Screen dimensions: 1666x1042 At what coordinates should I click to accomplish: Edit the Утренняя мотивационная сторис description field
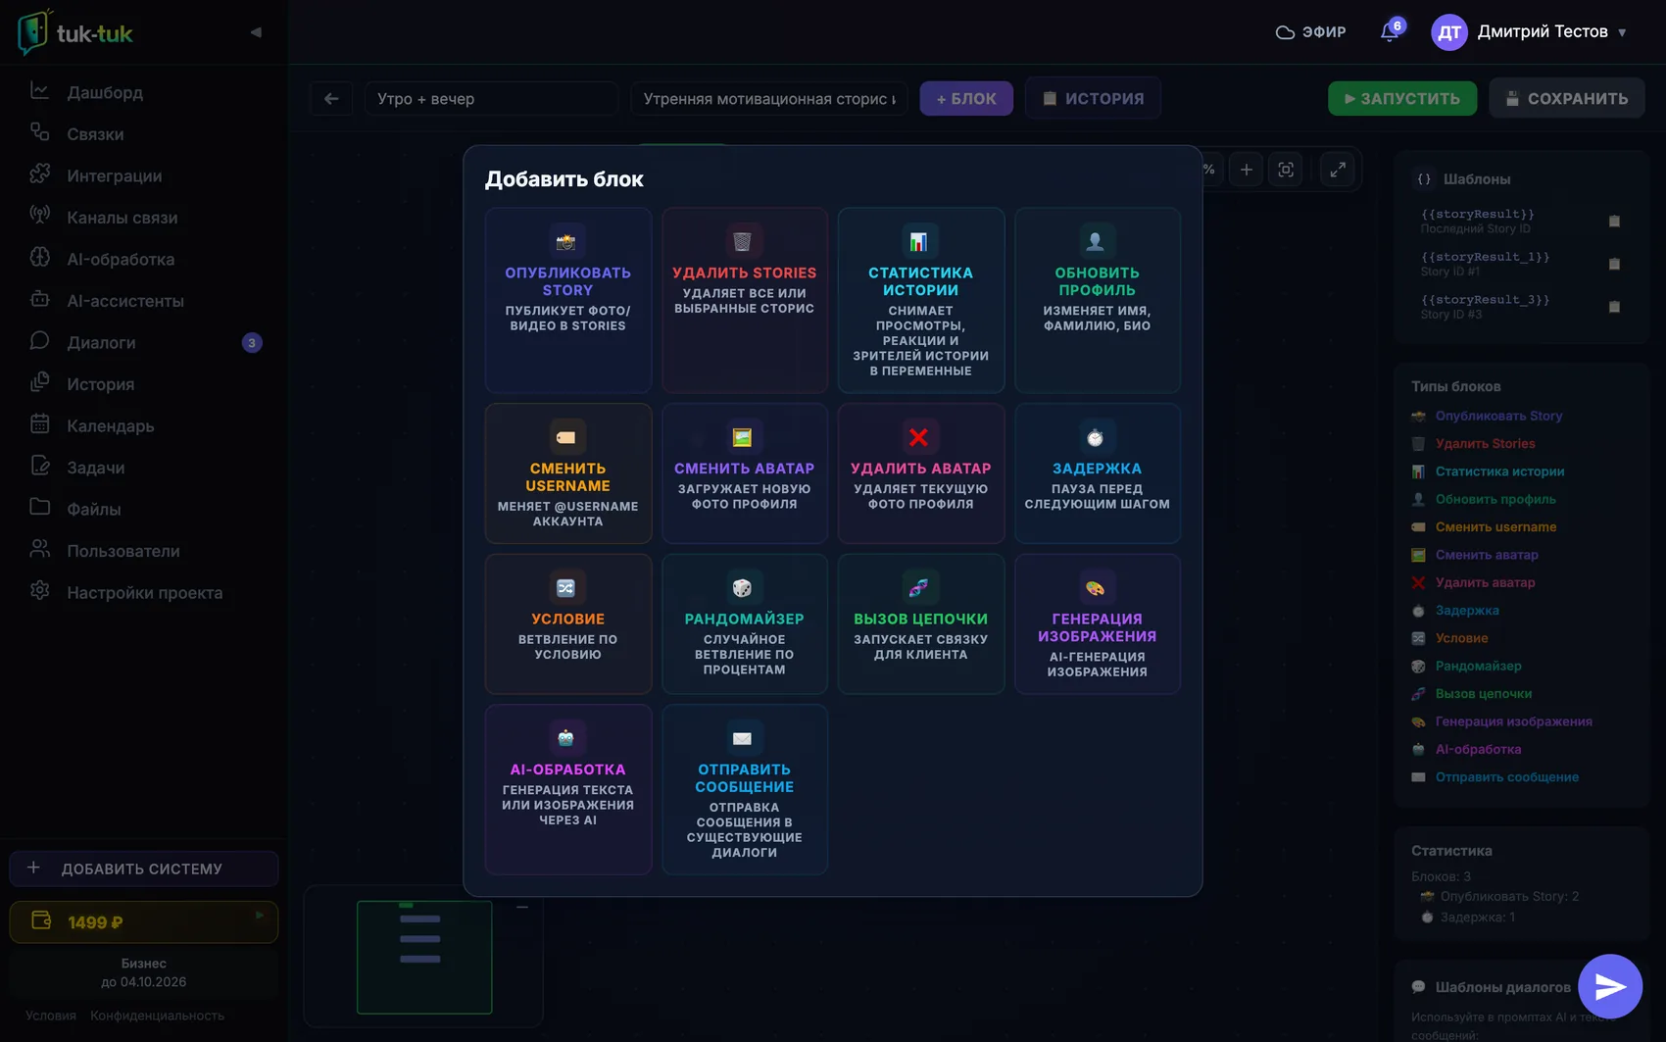pyautogui.click(x=769, y=98)
